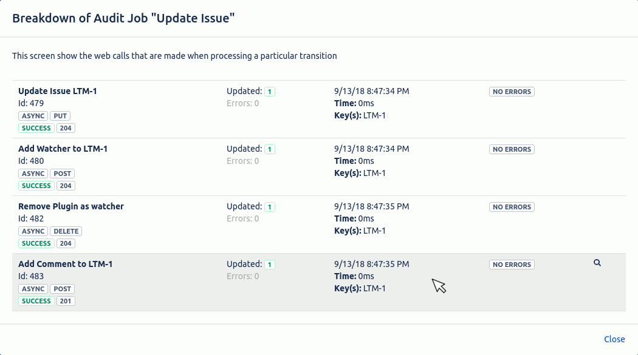The image size is (638, 355).
Task: Click the 204 badge under Id: 482
Action: click(x=66, y=243)
